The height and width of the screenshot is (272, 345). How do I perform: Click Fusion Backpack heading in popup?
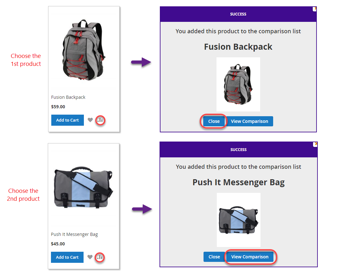coord(238,47)
